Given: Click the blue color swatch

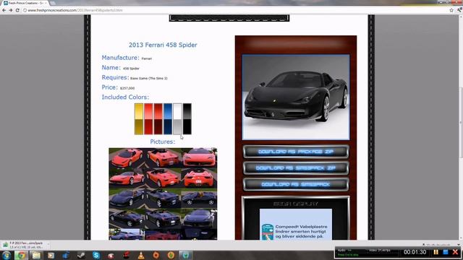Looking at the screenshot, I should point(168,118).
